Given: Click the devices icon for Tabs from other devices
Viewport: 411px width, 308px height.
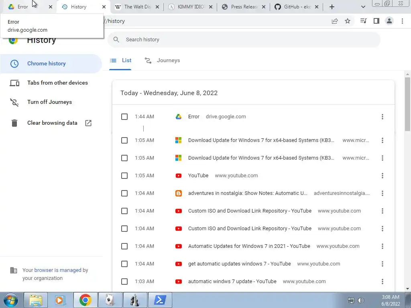Looking at the screenshot, I should coord(14,83).
